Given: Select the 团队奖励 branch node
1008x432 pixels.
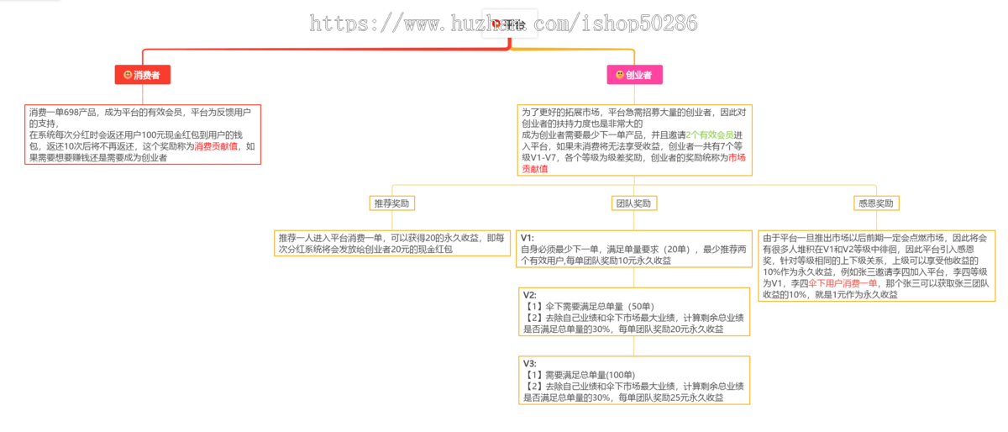Looking at the screenshot, I should coord(634,203).
